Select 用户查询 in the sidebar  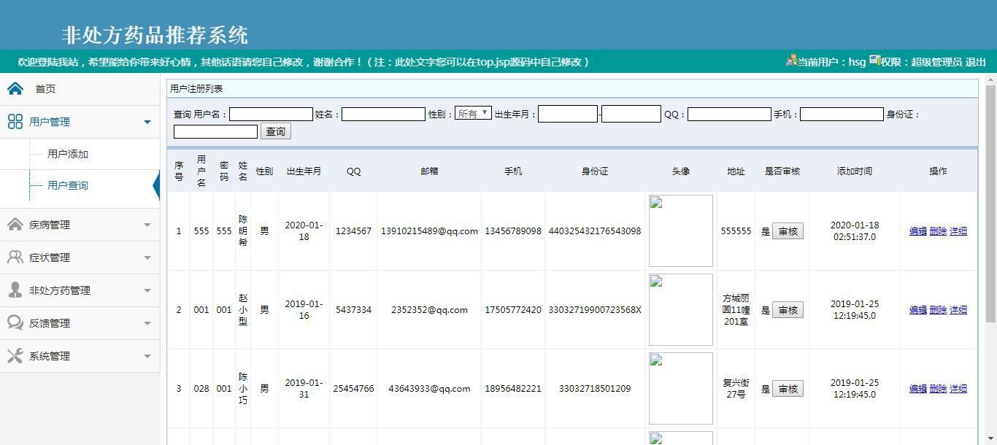coord(68,185)
